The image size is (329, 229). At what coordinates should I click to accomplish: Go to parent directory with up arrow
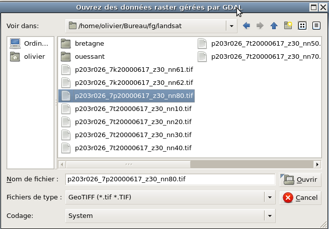(x=274, y=26)
